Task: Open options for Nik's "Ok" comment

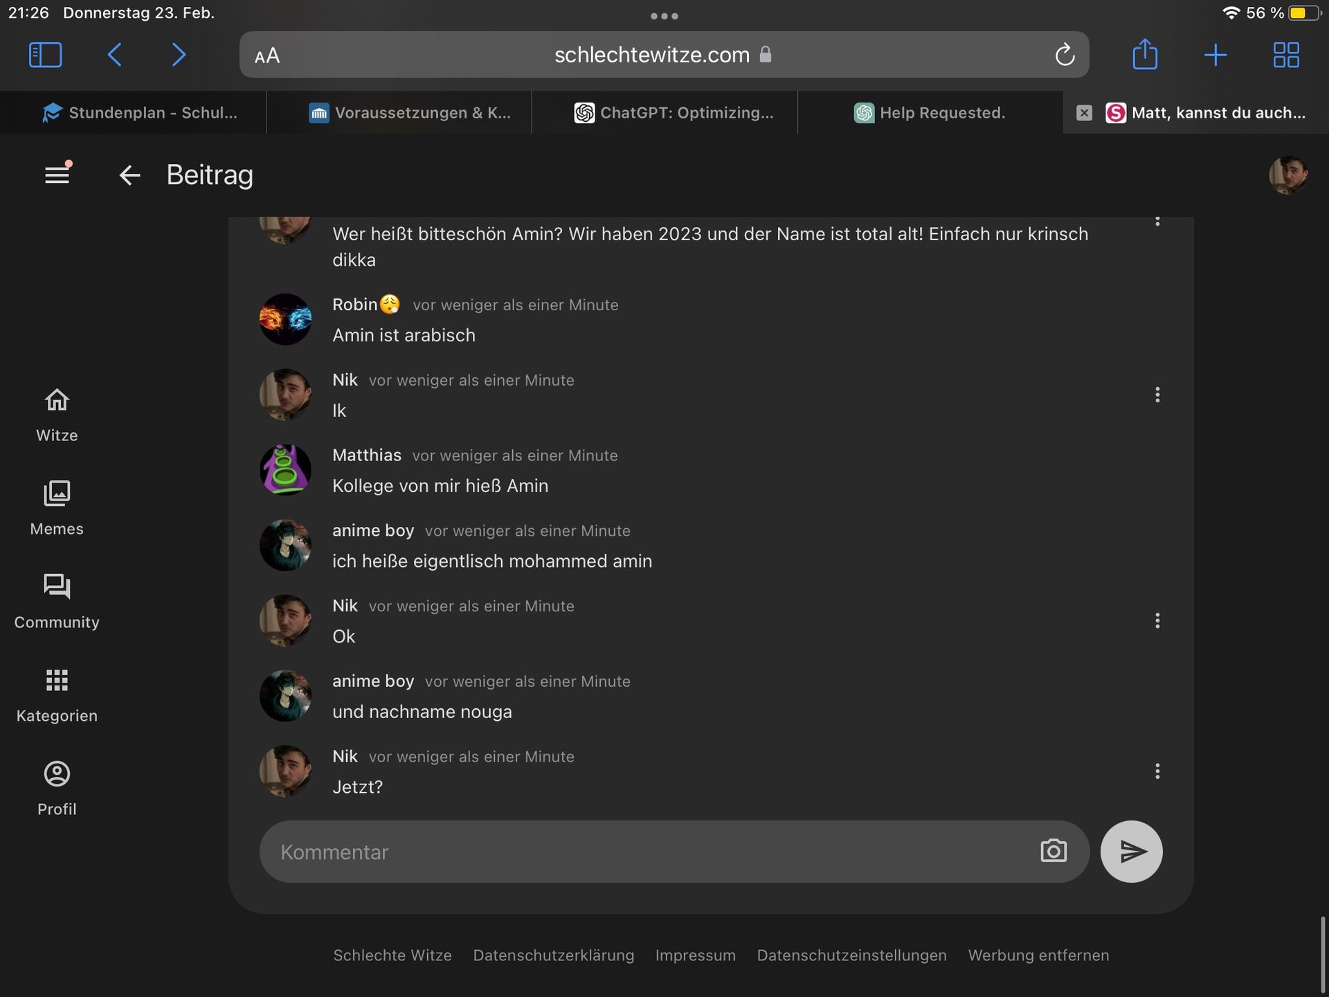Action: (x=1157, y=620)
